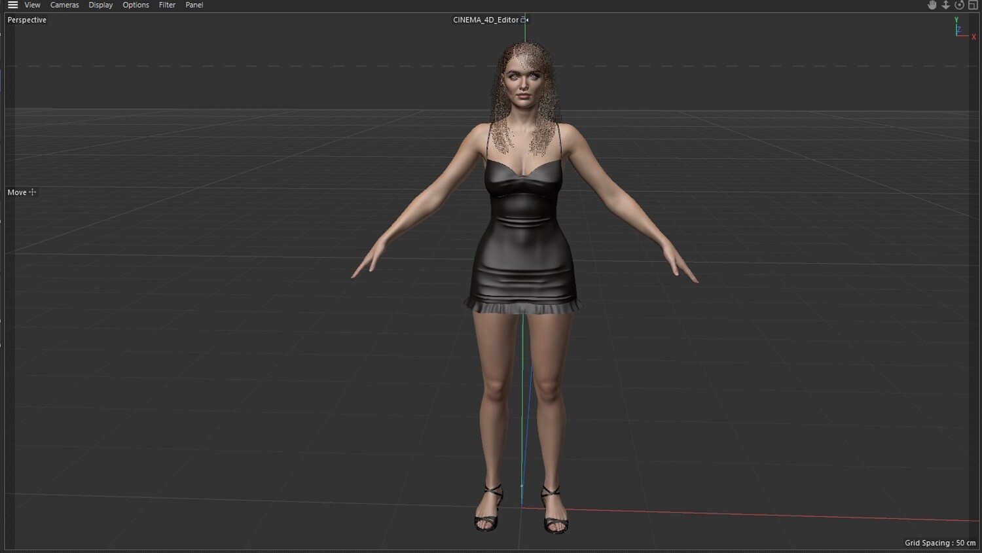Open the View menu
Image resolution: width=982 pixels, height=553 pixels.
pyautogui.click(x=32, y=5)
